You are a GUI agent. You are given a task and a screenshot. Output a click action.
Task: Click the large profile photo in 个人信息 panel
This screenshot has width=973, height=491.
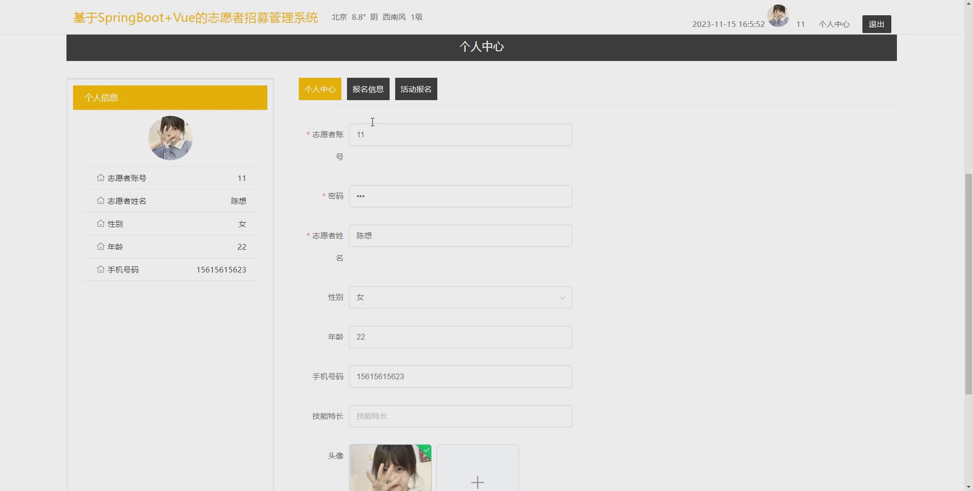(x=170, y=138)
